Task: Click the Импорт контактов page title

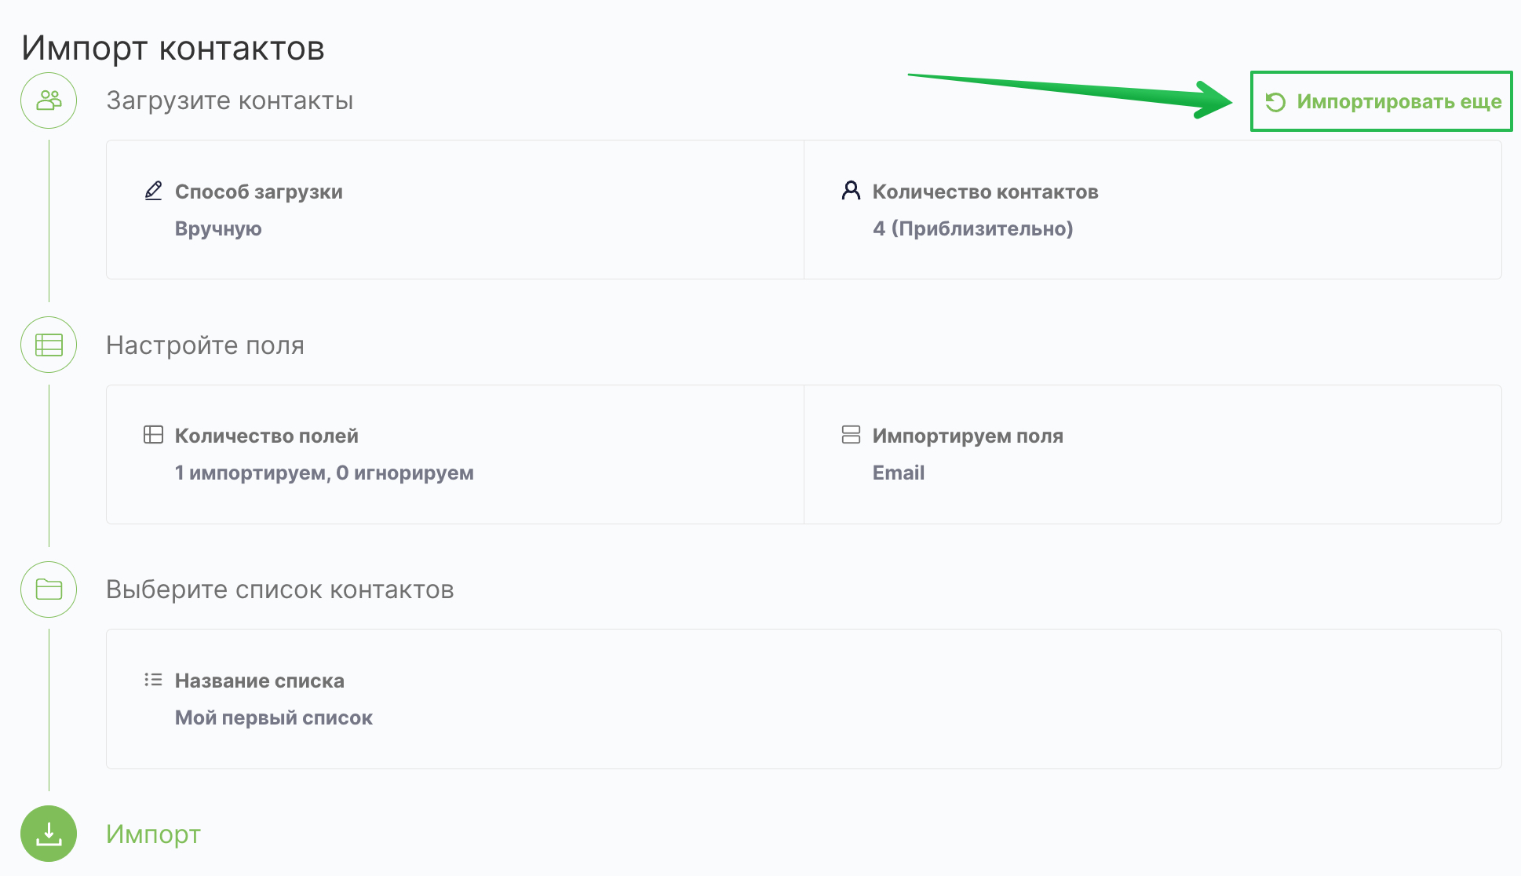Action: pos(173,48)
